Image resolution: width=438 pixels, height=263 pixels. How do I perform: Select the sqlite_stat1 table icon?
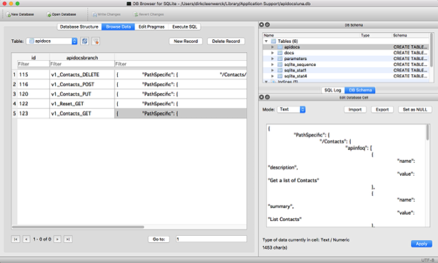[279, 70]
